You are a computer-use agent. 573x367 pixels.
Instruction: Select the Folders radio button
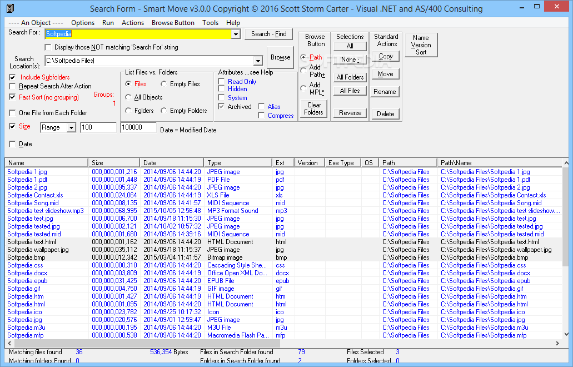128,111
